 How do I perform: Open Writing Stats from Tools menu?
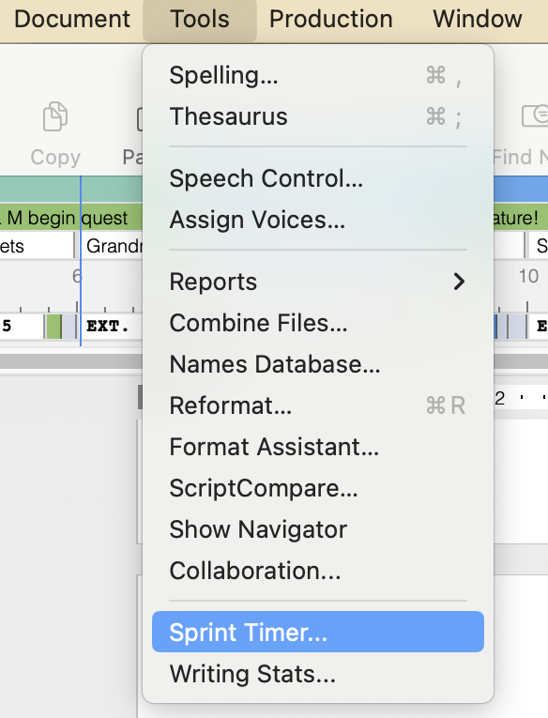coord(318,674)
